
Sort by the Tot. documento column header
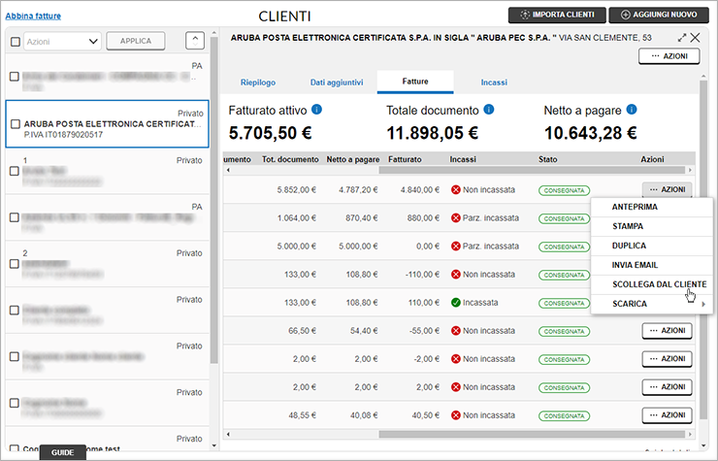pos(290,159)
